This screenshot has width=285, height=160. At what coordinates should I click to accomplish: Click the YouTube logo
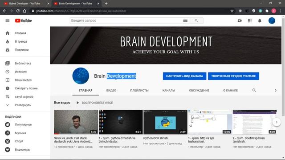(23, 21)
